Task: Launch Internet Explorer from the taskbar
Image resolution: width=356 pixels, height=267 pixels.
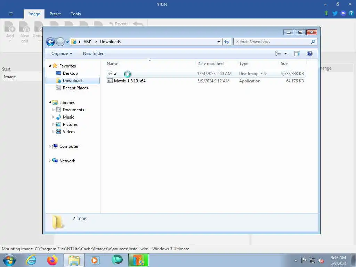Action: point(31,260)
